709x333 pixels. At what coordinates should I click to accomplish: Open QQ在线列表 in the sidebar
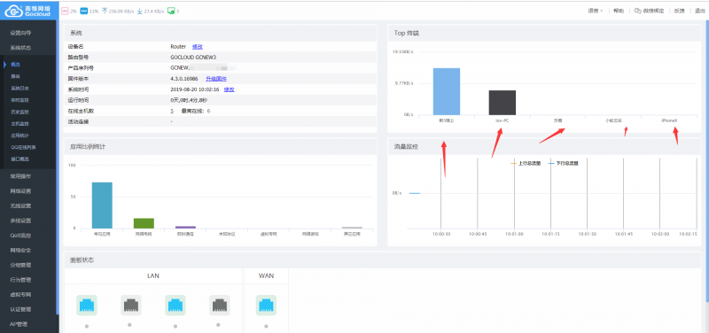(24, 147)
